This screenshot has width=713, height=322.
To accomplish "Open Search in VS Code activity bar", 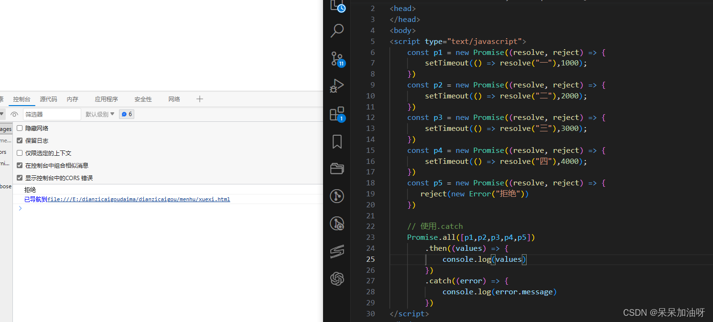I will click(x=337, y=31).
